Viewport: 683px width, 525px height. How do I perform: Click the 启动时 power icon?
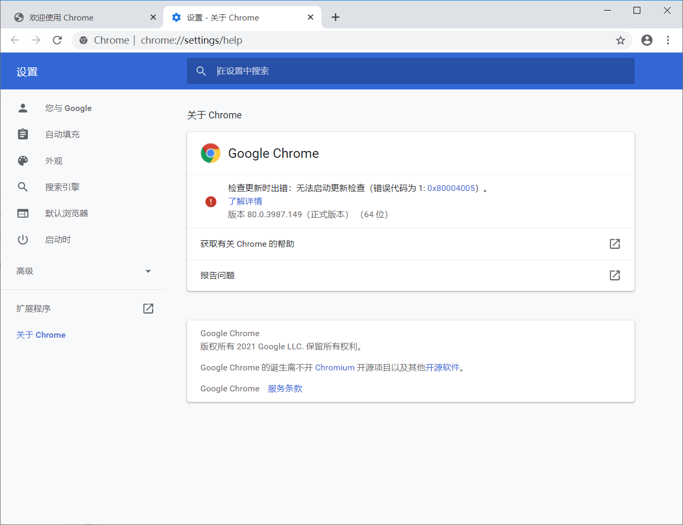pyautogui.click(x=23, y=239)
